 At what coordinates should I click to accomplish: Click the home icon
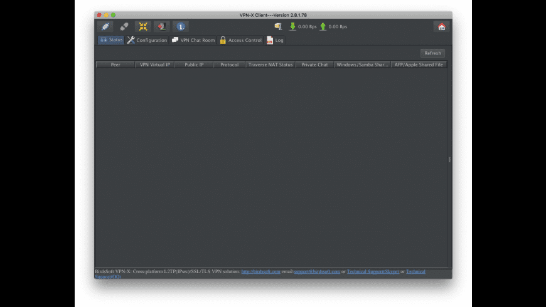[442, 26]
